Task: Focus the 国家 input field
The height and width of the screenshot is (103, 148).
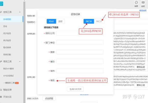Action: (x=80, y=52)
